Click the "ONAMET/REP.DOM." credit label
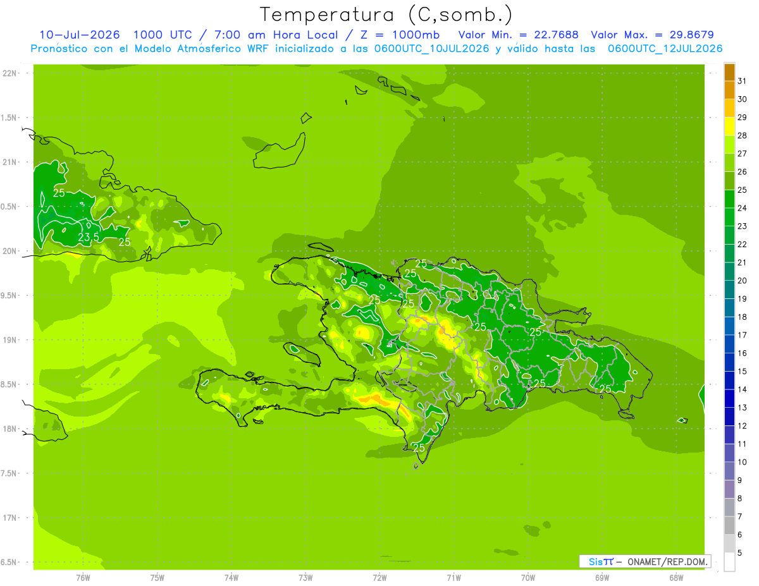Viewport: 759px width, 586px height. [667, 561]
